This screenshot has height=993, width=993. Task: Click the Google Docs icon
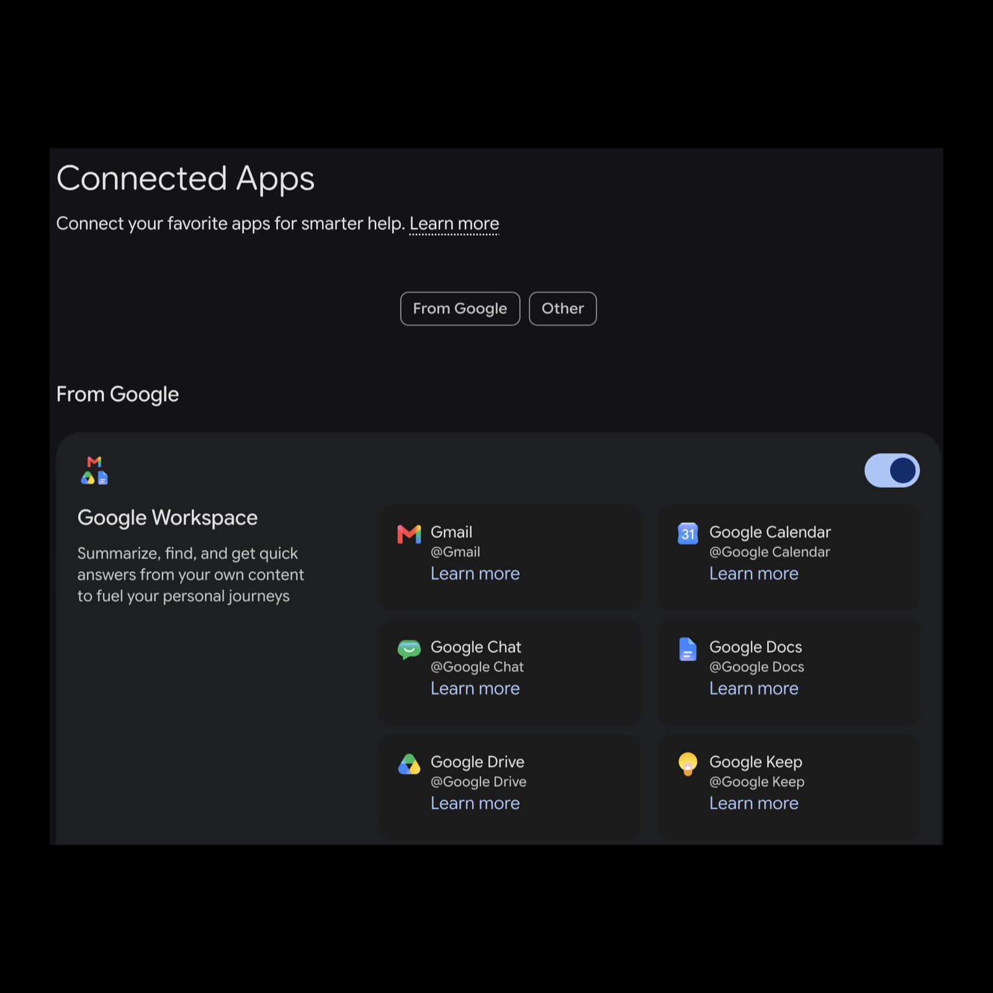pos(688,649)
